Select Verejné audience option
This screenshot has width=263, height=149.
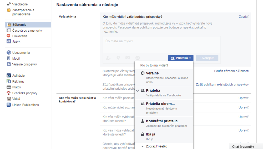(164, 77)
